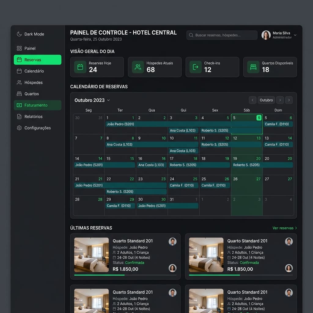Screen dimensions: 313x313
Task: Go to previous month with left chevron
Action: pyautogui.click(x=252, y=100)
